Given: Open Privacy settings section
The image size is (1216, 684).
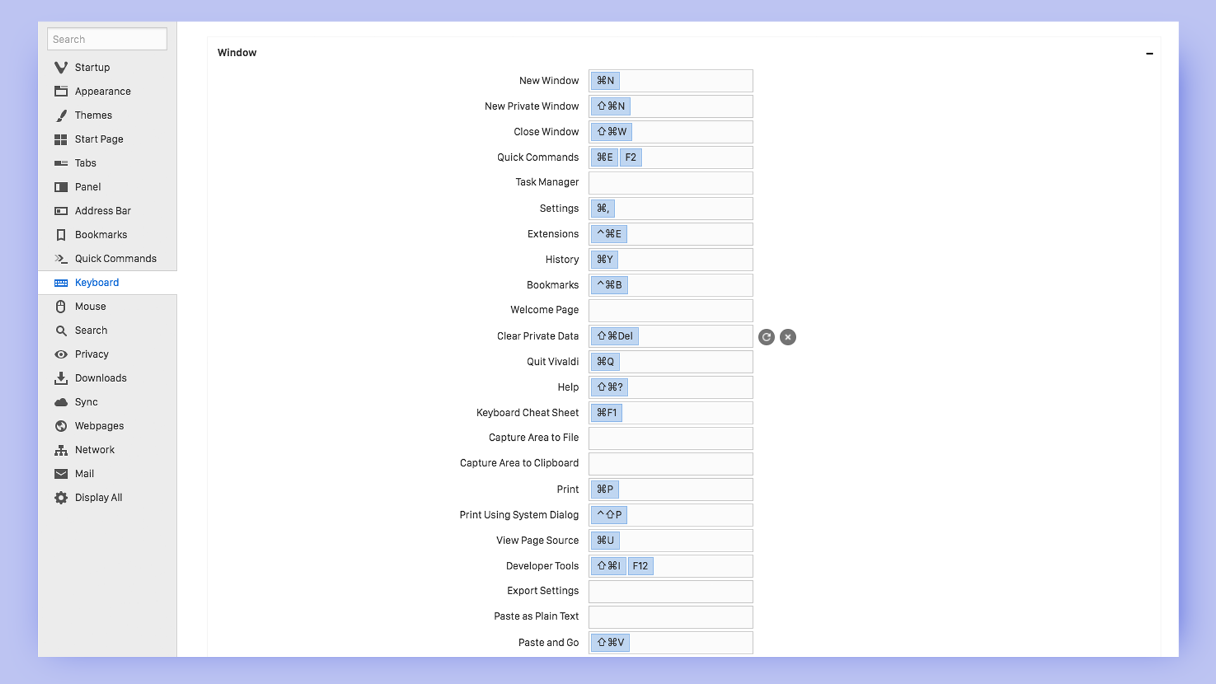Looking at the screenshot, I should [92, 353].
